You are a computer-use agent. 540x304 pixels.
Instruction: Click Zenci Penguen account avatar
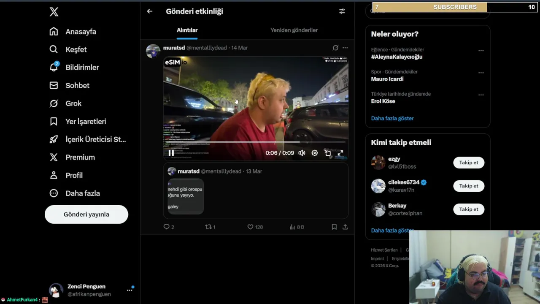56,290
